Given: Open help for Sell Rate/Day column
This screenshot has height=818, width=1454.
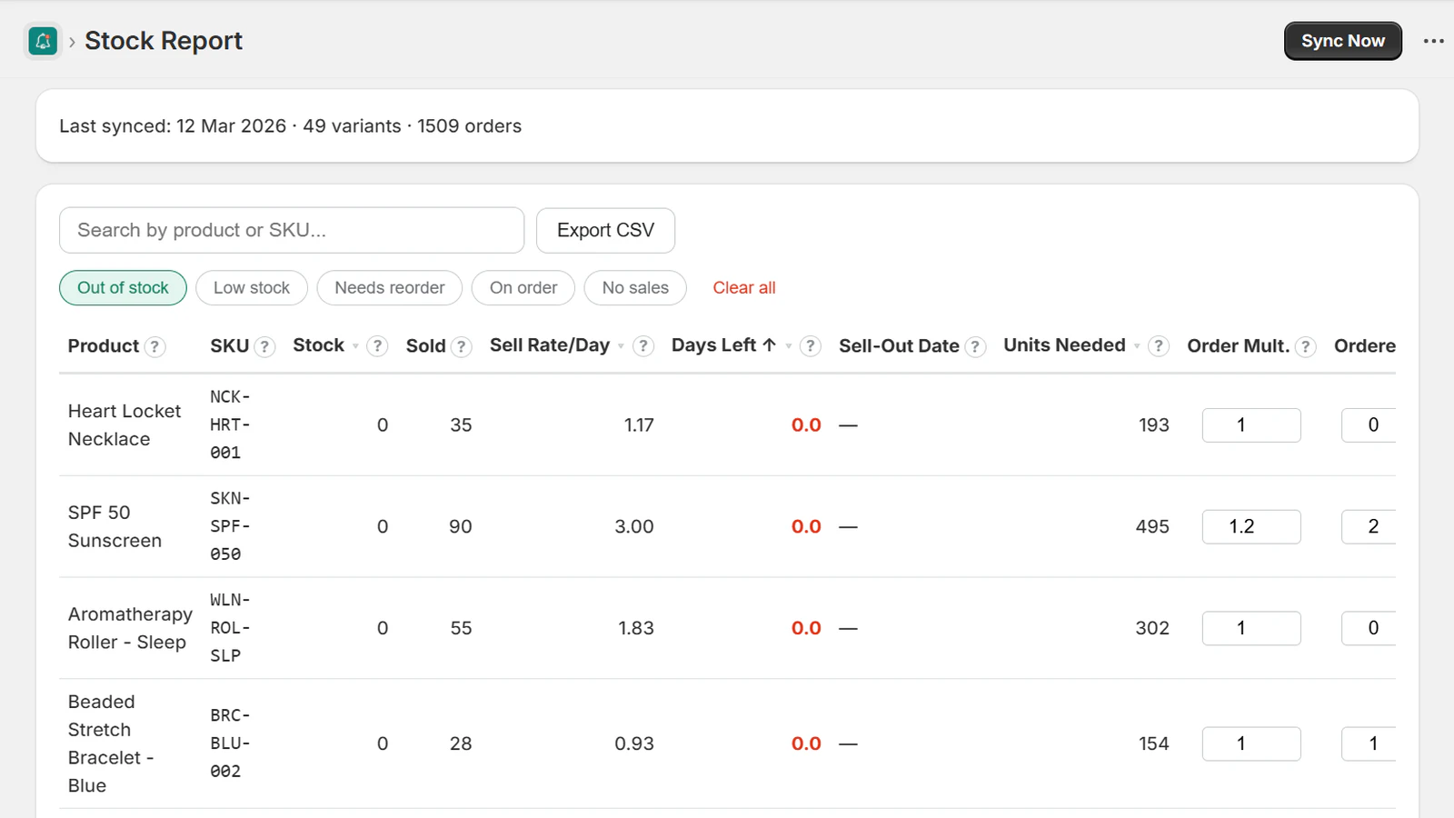Looking at the screenshot, I should pos(642,346).
